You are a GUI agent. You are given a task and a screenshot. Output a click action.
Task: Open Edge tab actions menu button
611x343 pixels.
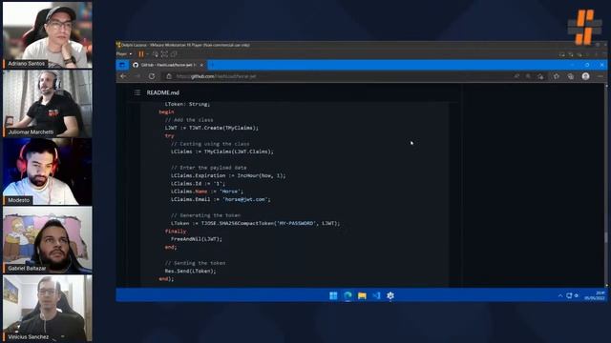(x=122, y=65)
